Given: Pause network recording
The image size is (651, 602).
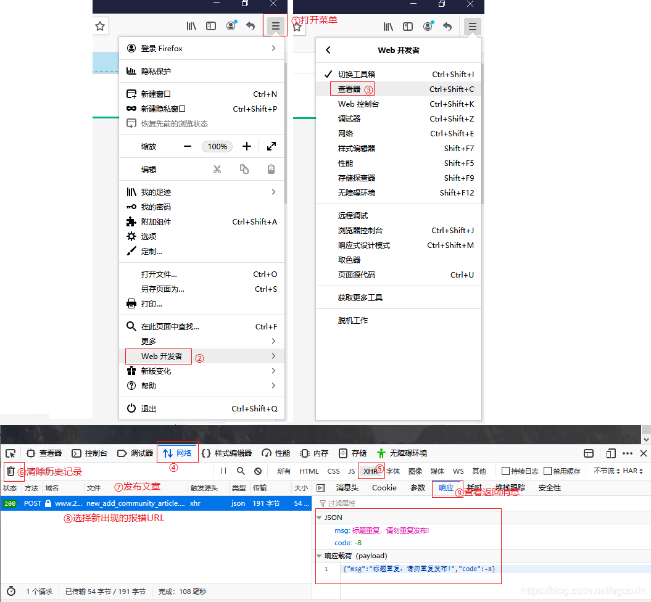Looking at the screenshot, I should [x=223, y=471].
